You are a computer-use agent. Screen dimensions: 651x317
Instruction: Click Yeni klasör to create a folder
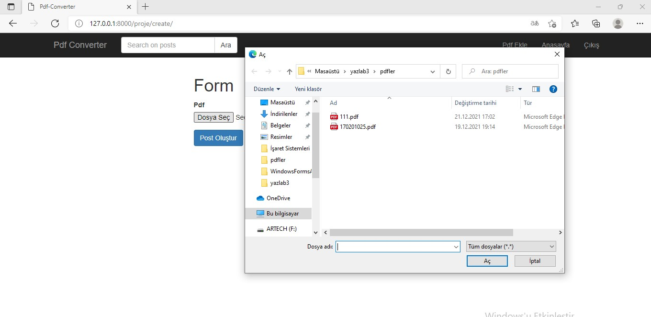(308, 89)
